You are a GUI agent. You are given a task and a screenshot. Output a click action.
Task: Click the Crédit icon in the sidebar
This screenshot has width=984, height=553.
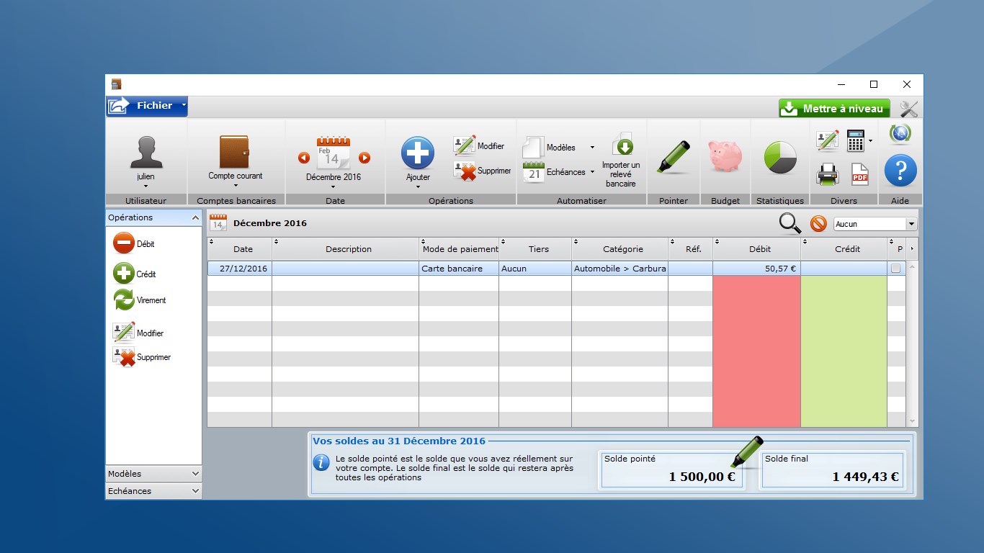click(x=124, y=274)
